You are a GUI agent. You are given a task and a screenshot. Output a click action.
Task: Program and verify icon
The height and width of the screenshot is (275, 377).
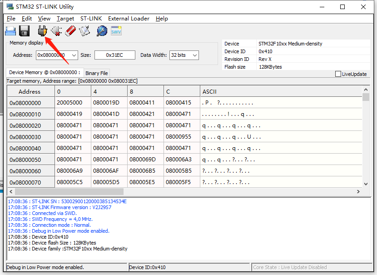point(84,31)
